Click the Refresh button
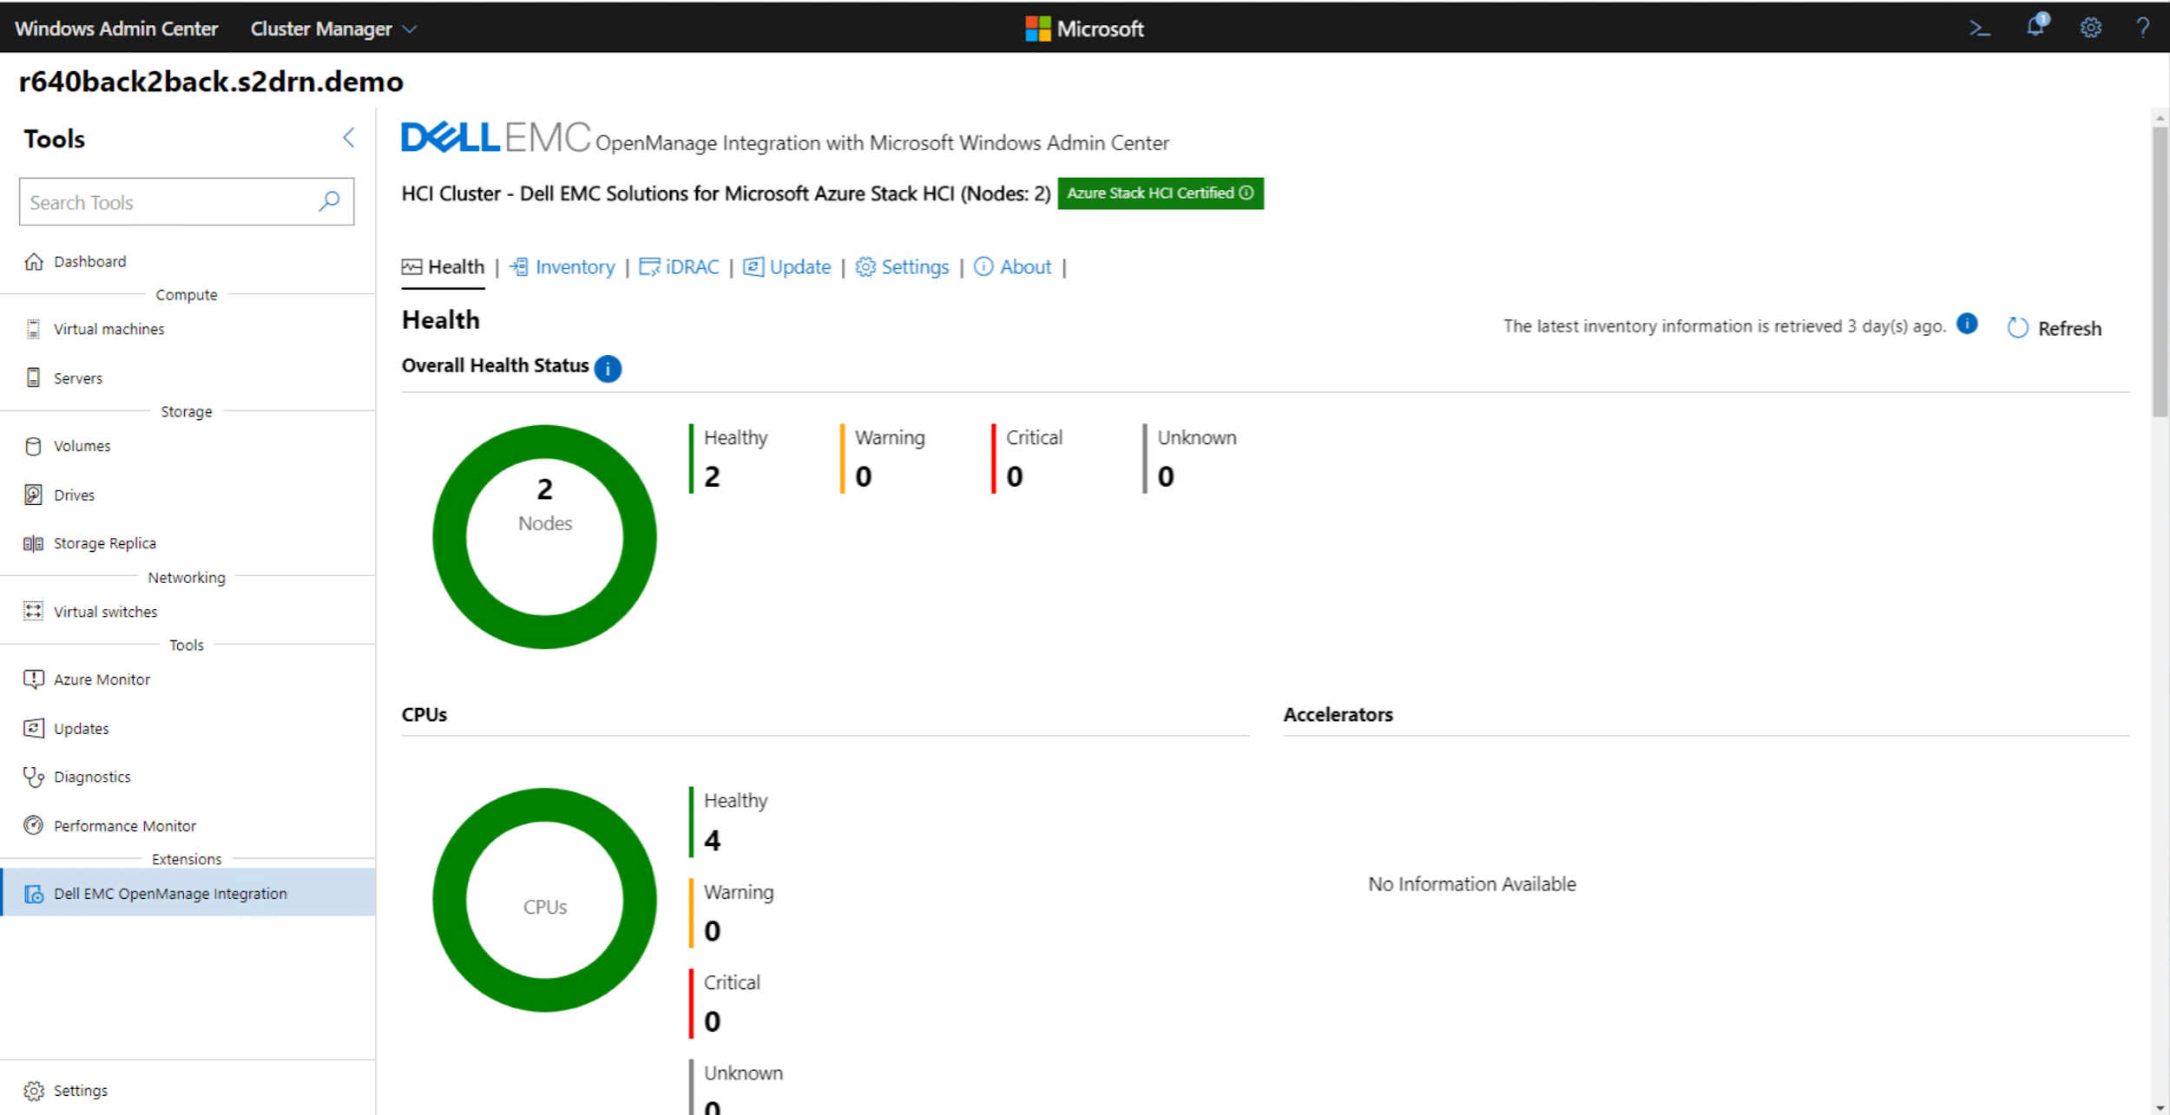 [2054, 328]
